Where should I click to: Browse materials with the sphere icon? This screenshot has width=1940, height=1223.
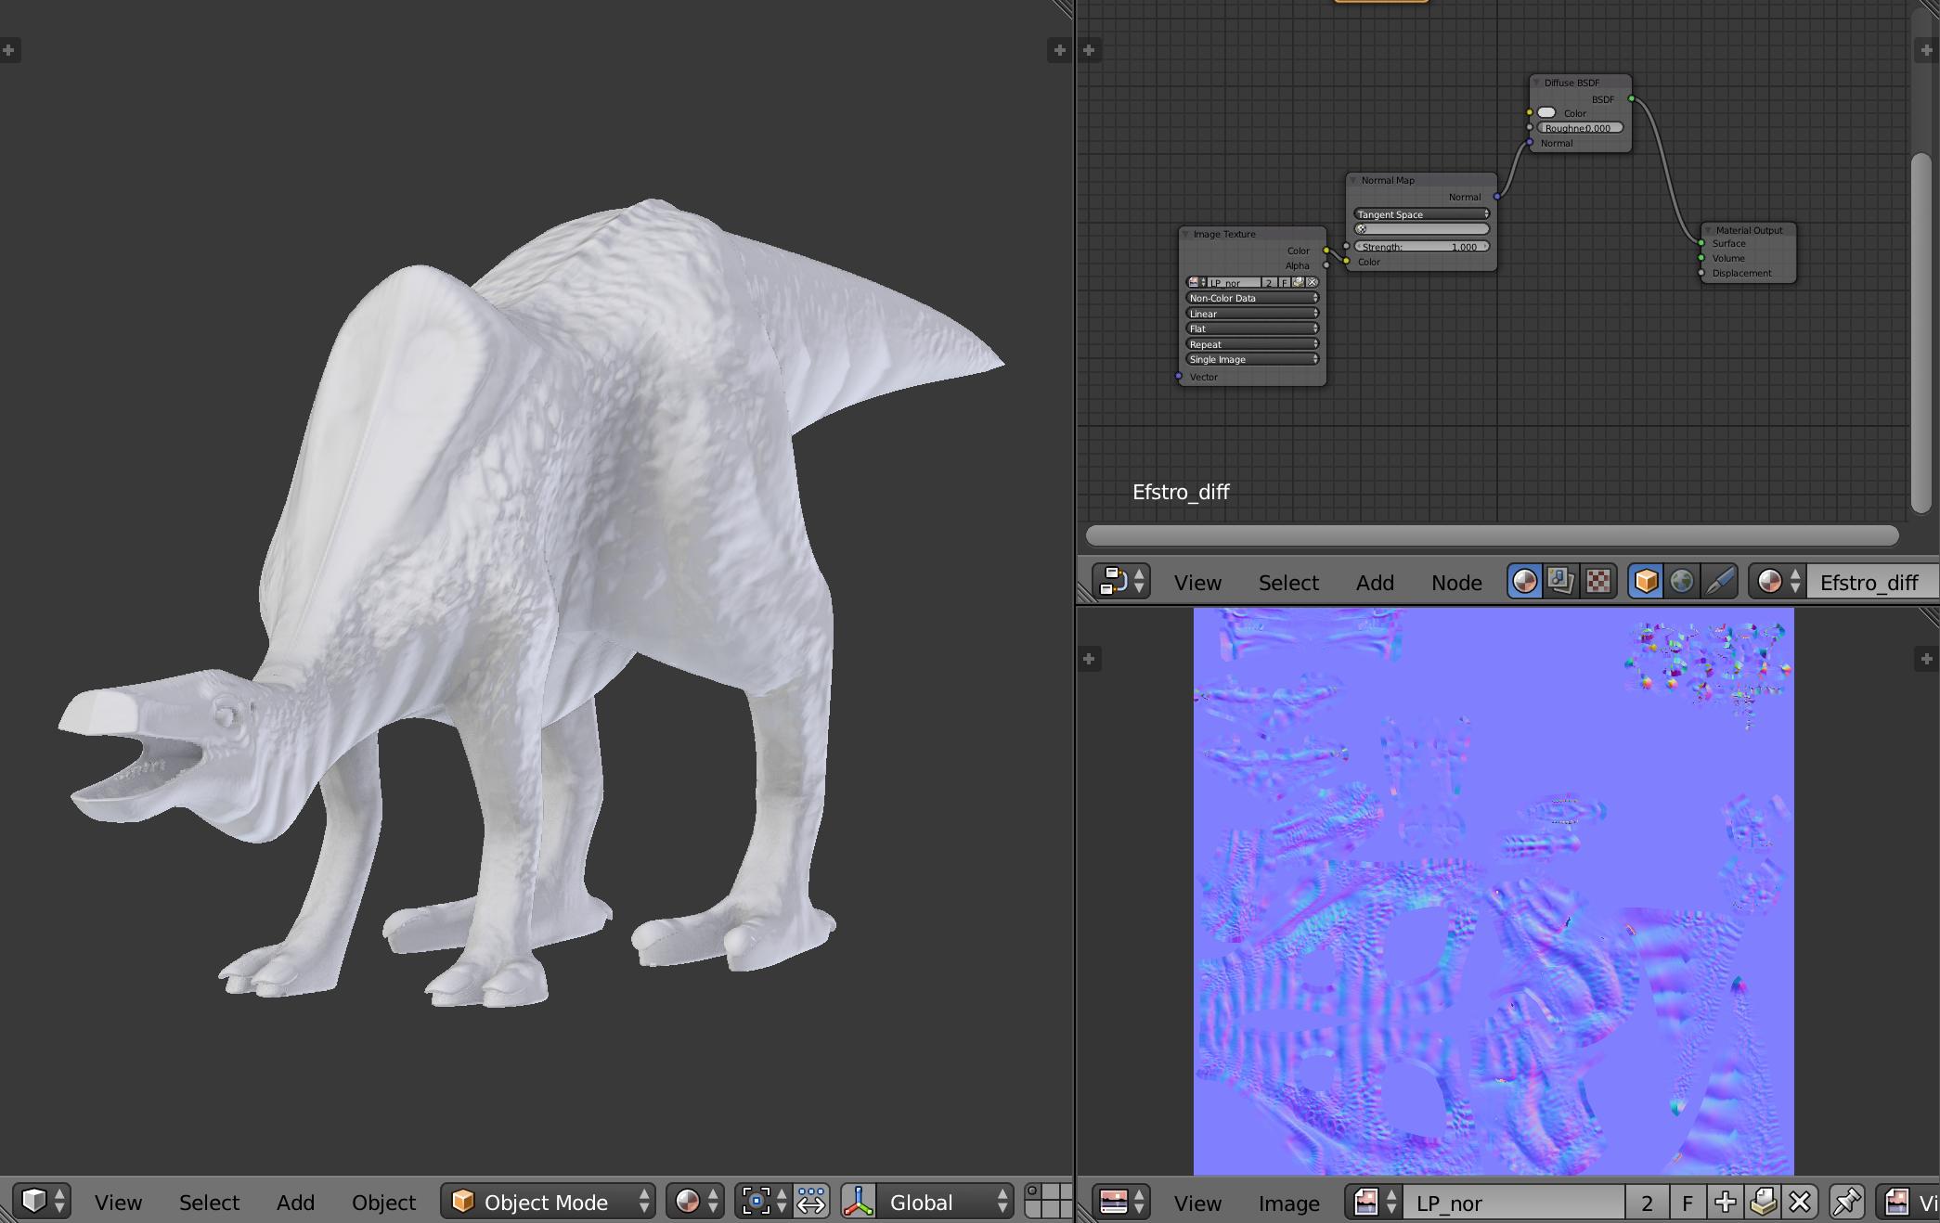1778,581
